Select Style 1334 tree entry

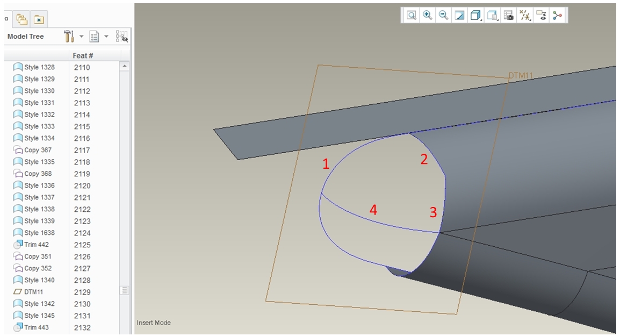point(34,138)
